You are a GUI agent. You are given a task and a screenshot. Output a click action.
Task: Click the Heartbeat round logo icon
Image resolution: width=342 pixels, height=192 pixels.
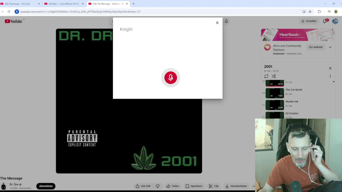click(267, 47)
